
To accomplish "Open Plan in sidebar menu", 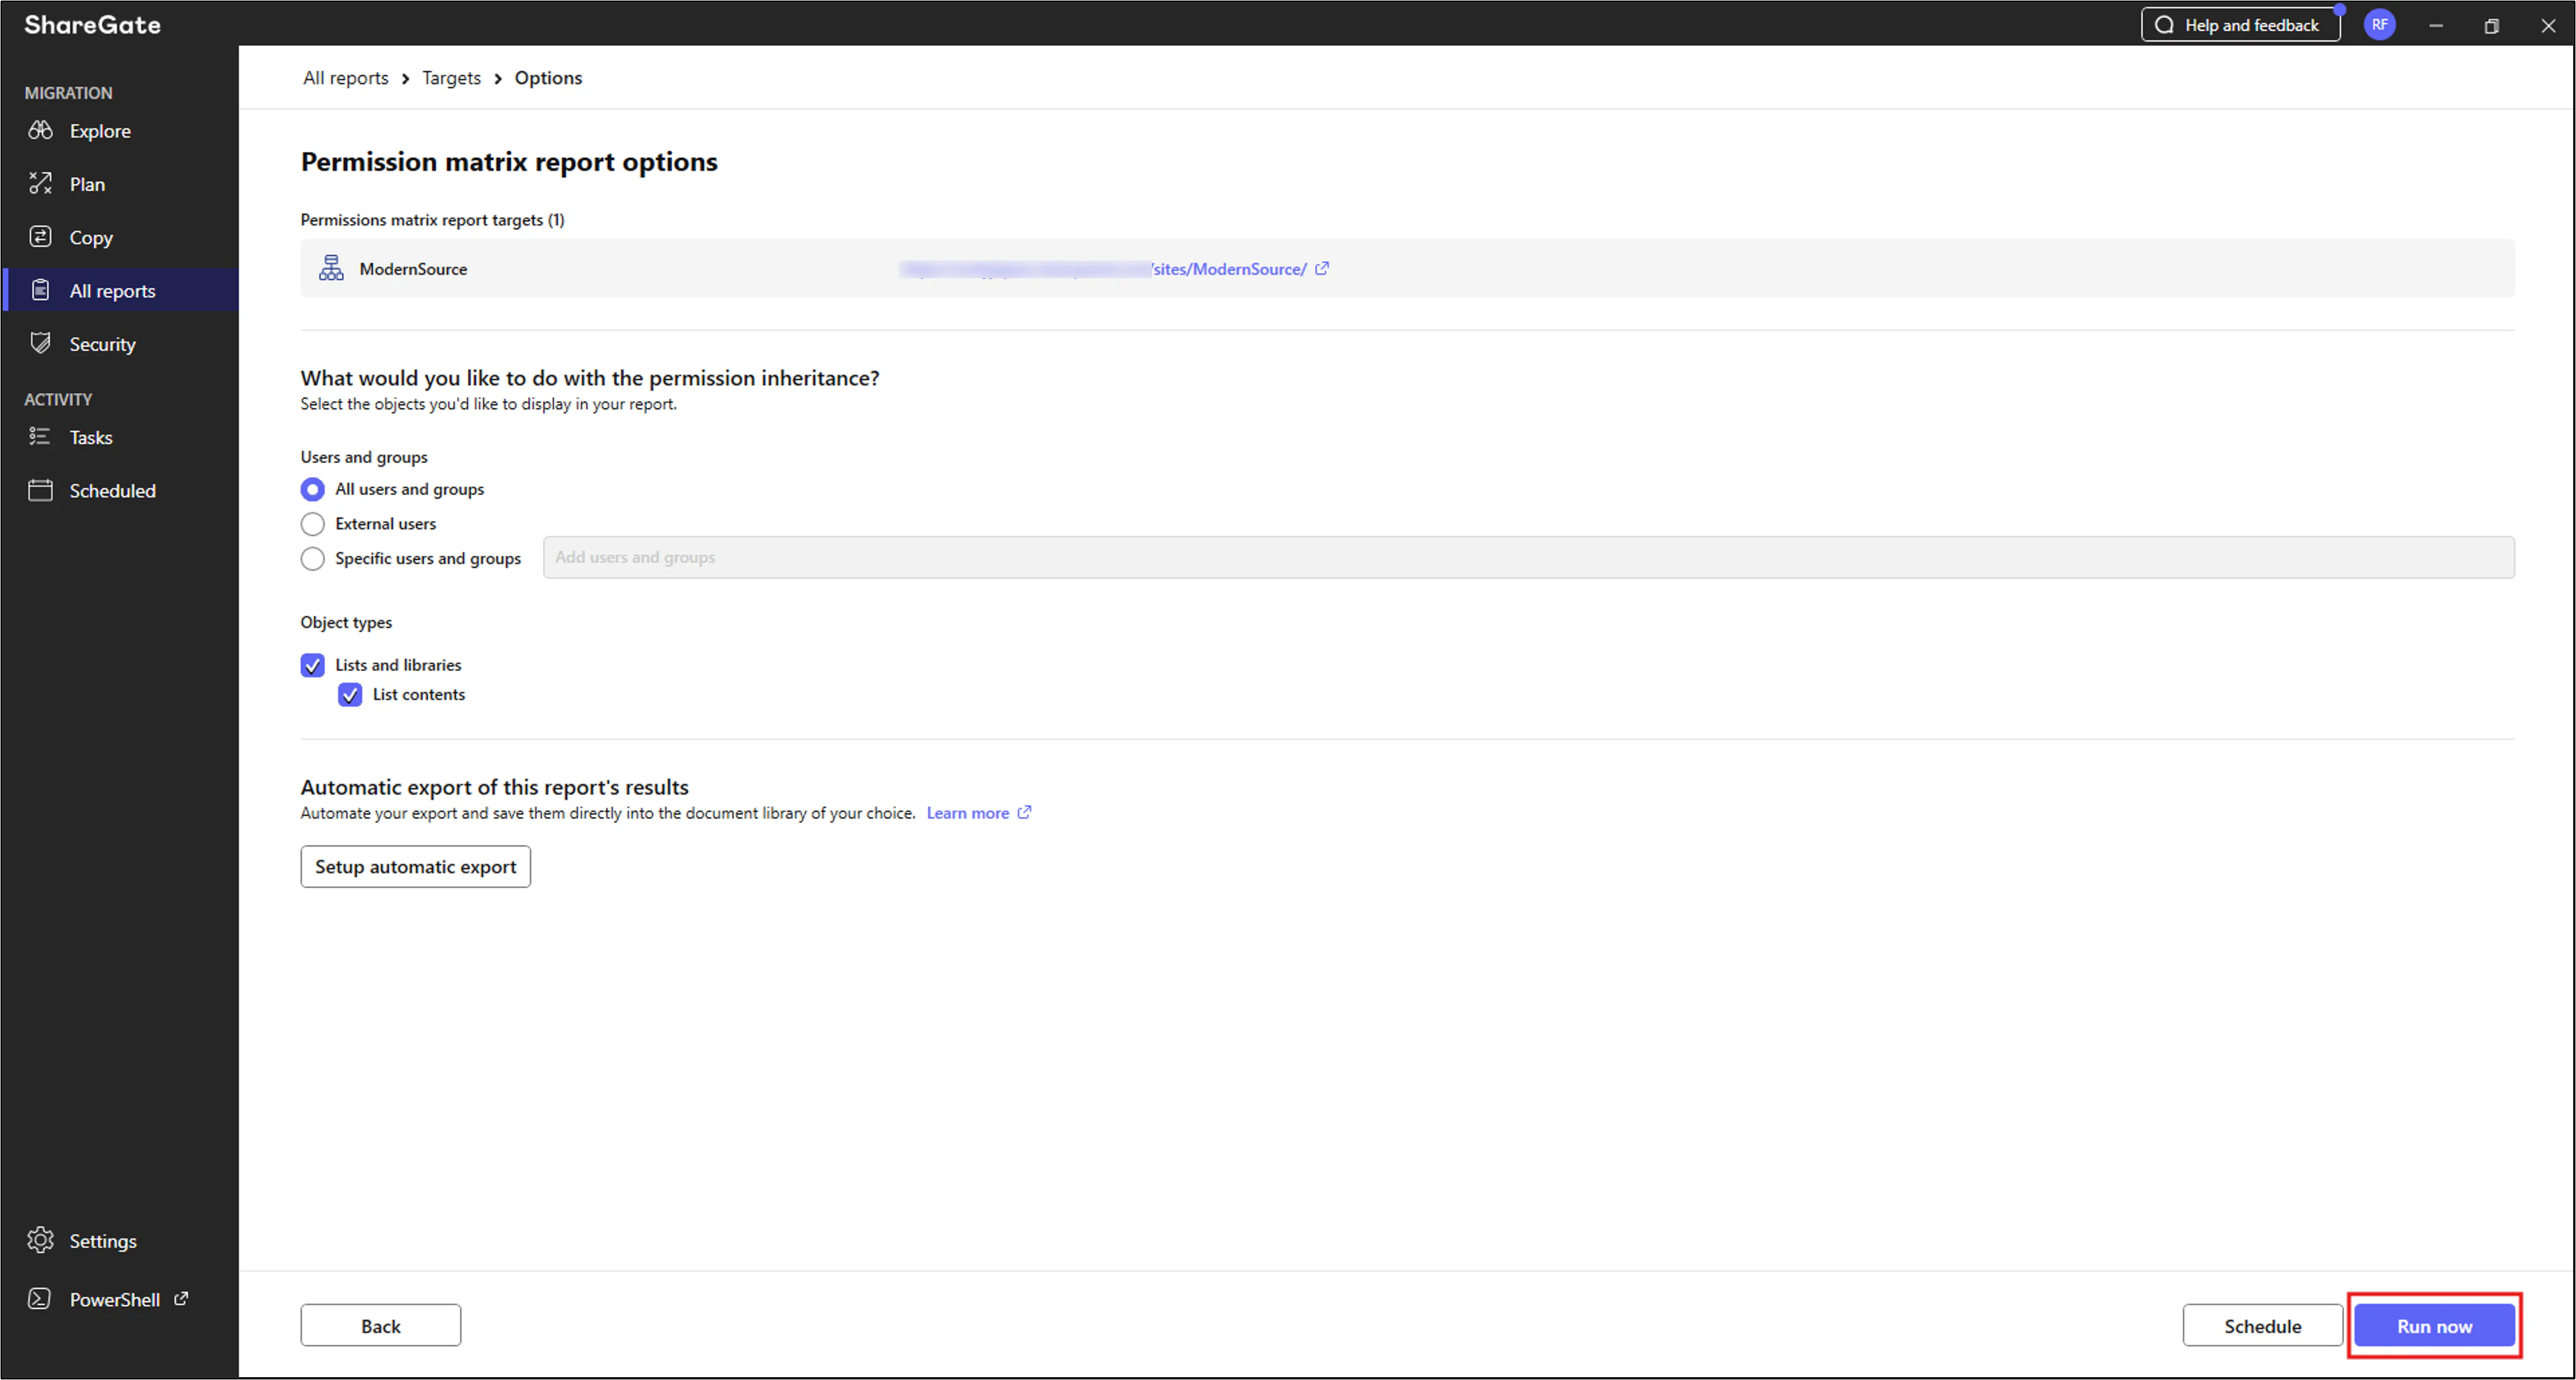I will coord(120,184).
